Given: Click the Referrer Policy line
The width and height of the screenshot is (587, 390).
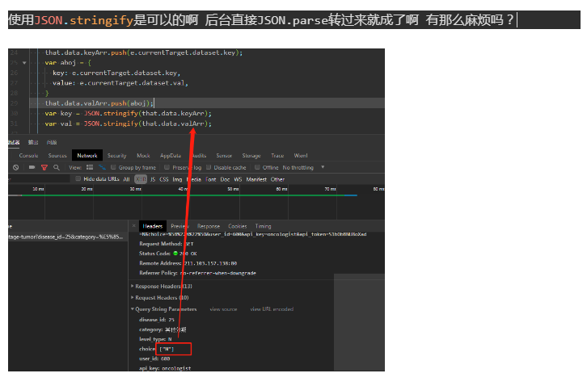Looking at the screenshot, I should (x=197, y=273).
